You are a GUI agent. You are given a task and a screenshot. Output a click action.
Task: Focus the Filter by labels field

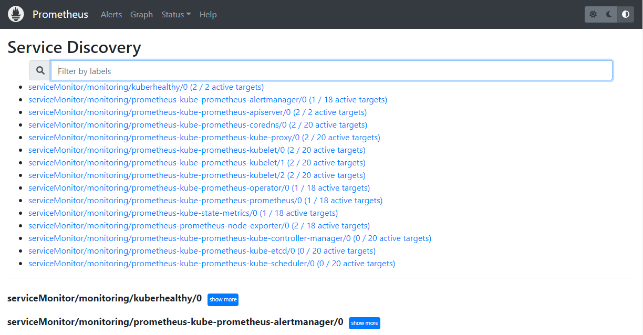tap(331, 70)
